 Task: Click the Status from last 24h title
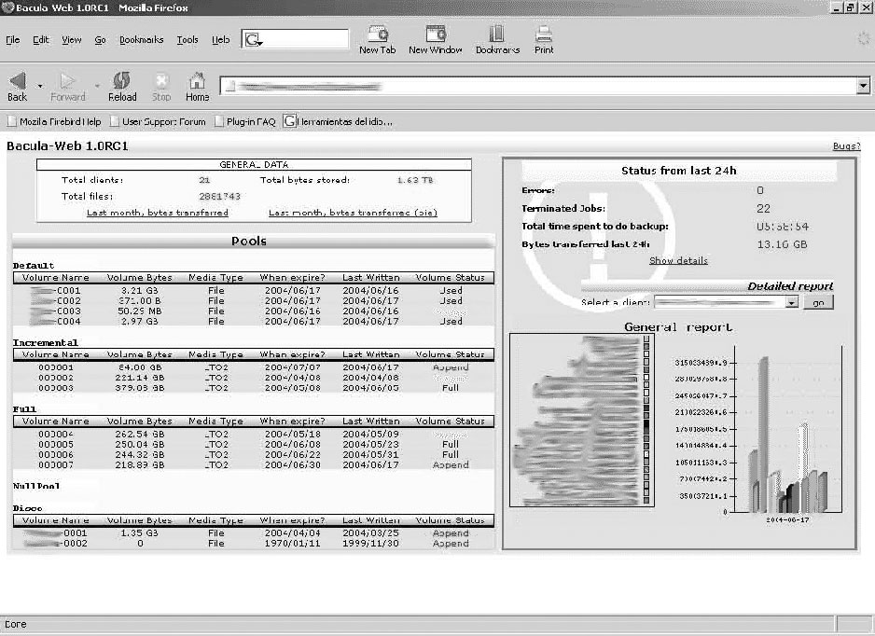pyautogui.click(x=678, y=171)
